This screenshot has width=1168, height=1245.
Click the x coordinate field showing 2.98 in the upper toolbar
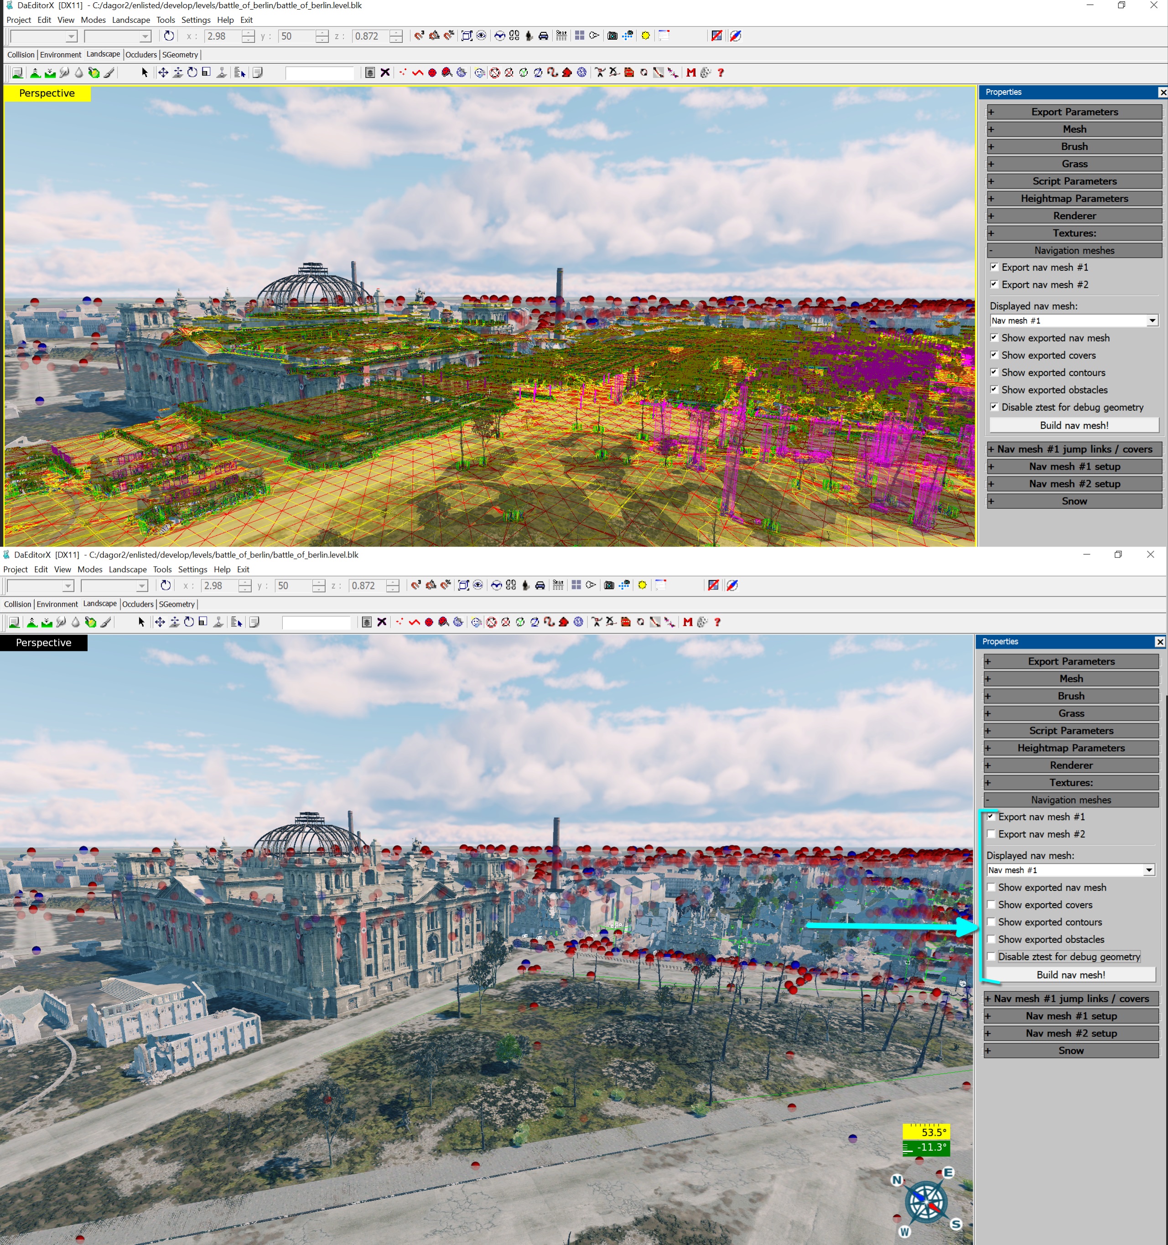[x=221, y=36]
